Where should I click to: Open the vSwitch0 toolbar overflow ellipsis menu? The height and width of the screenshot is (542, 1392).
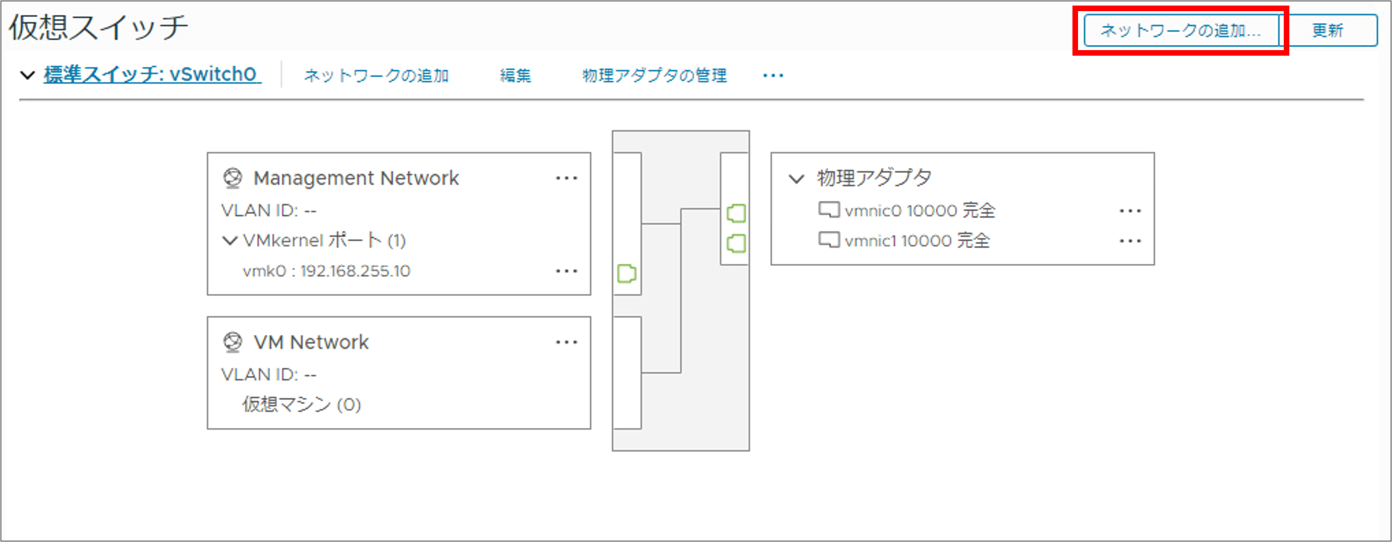pyautogui.click(x=773, y=76)
